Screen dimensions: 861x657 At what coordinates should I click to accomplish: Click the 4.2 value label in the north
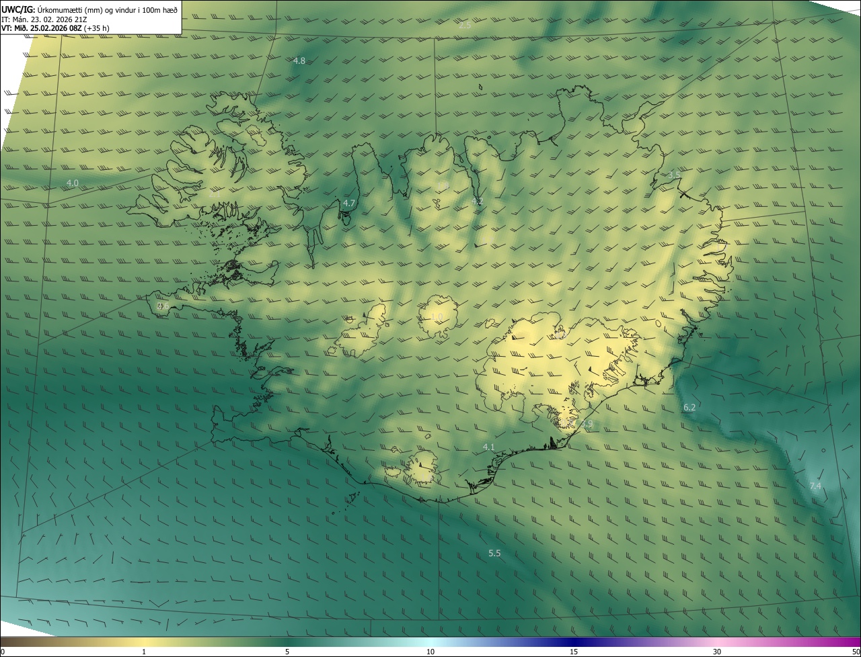[477, 202]
